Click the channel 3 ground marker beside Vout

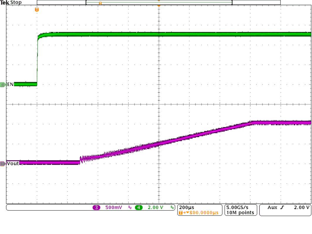pyautogui.click(x=2, y=163)
